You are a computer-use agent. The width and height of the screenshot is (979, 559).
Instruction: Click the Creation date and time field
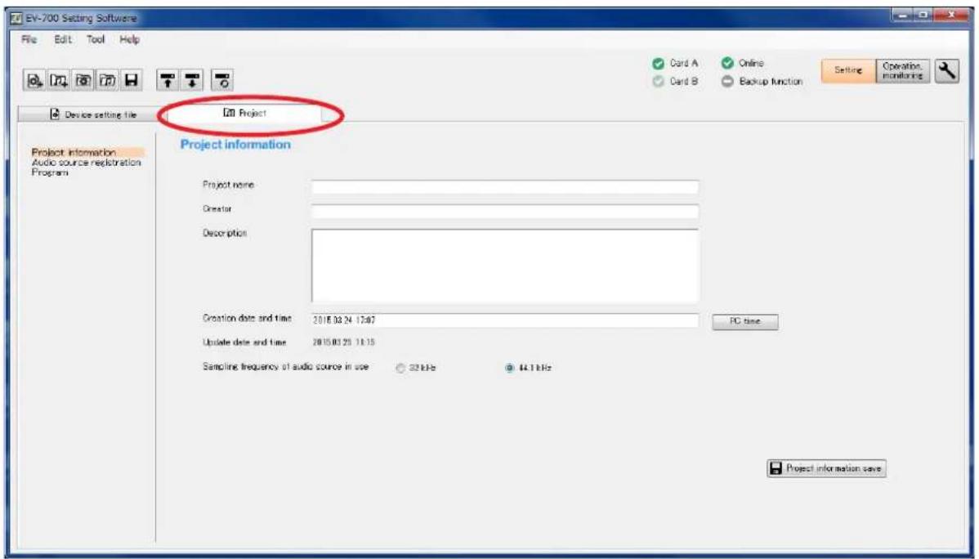[x=504, y=320]
